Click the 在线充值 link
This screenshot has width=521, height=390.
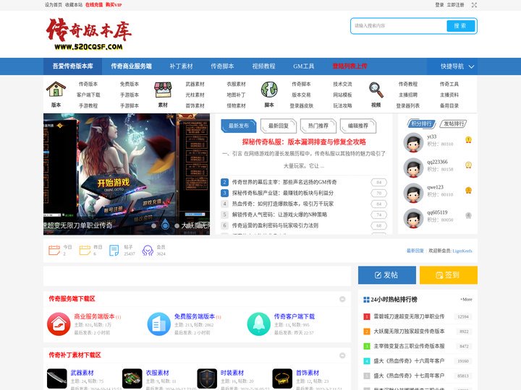(x=94, y=5)
